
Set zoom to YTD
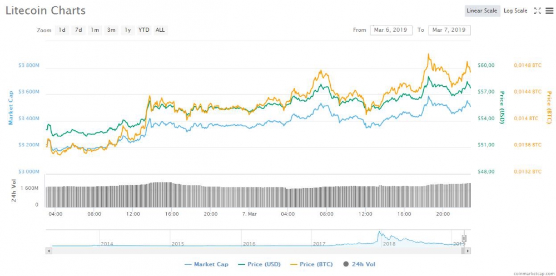click(143, 30)
